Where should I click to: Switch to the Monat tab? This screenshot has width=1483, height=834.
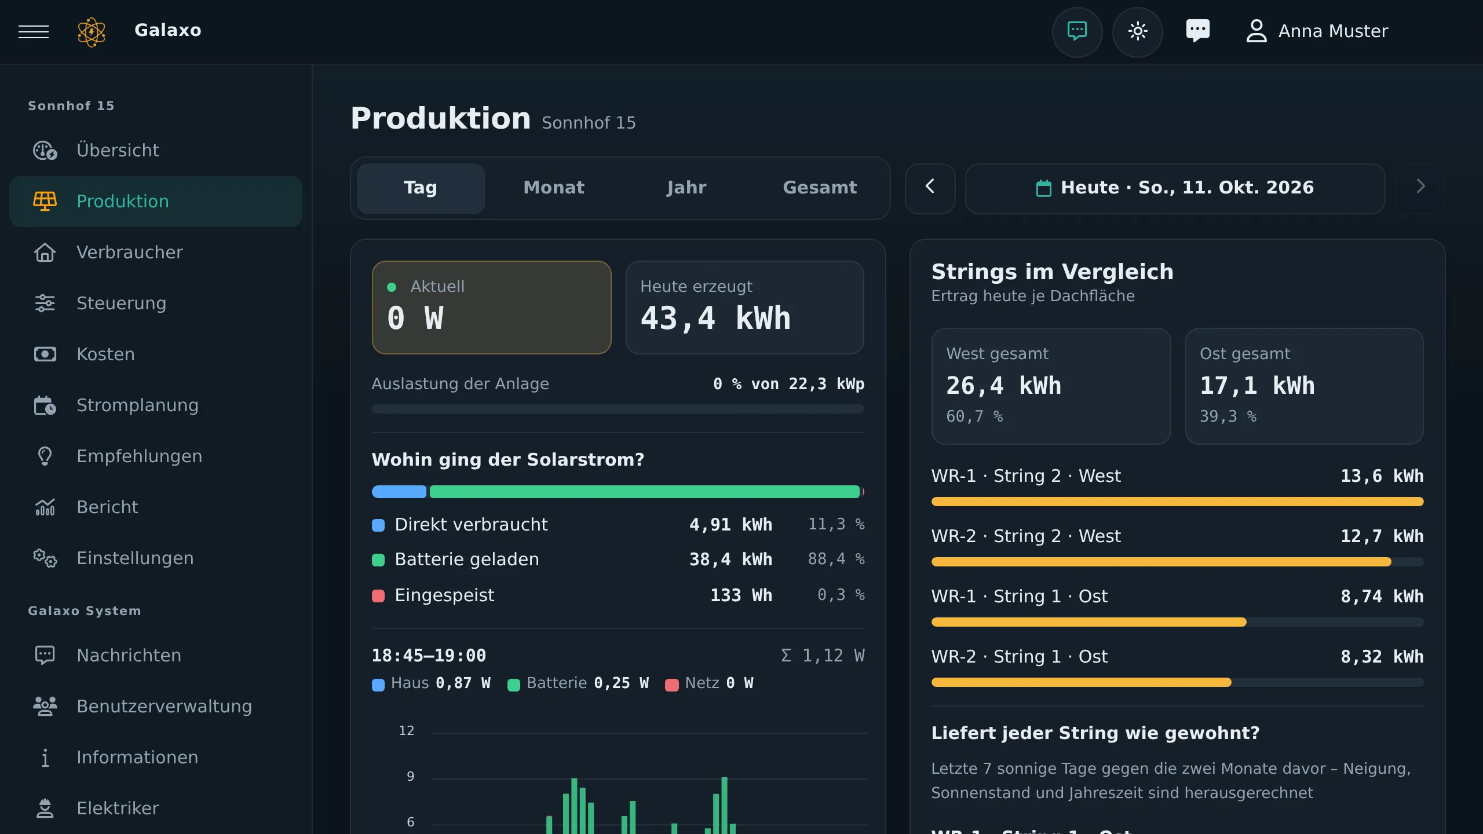tap(554, 188)
